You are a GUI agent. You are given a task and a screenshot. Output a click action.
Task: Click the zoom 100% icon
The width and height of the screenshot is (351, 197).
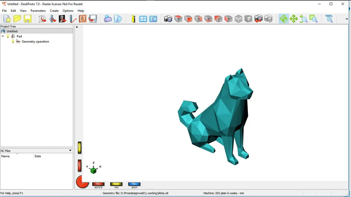click(x=329, y=19)
